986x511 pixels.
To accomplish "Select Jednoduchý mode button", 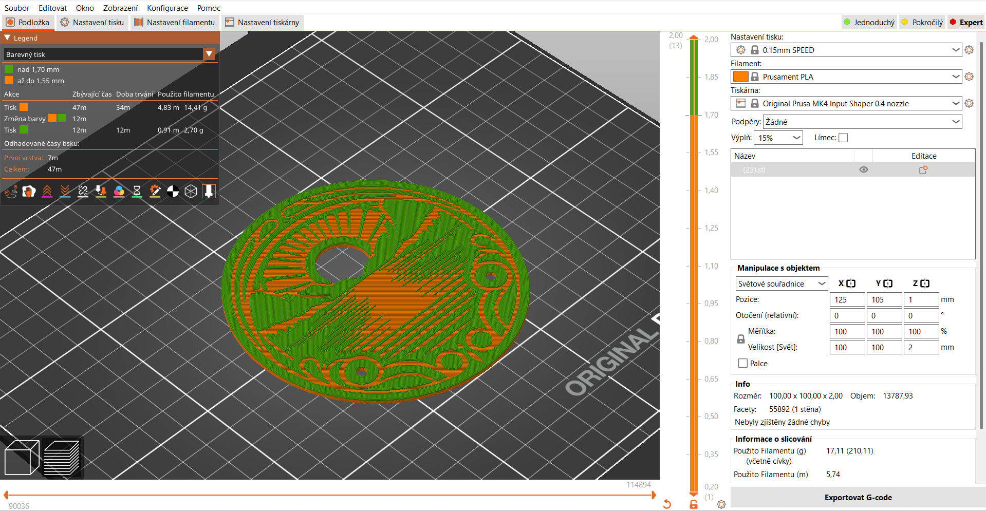I will [869, 23].
